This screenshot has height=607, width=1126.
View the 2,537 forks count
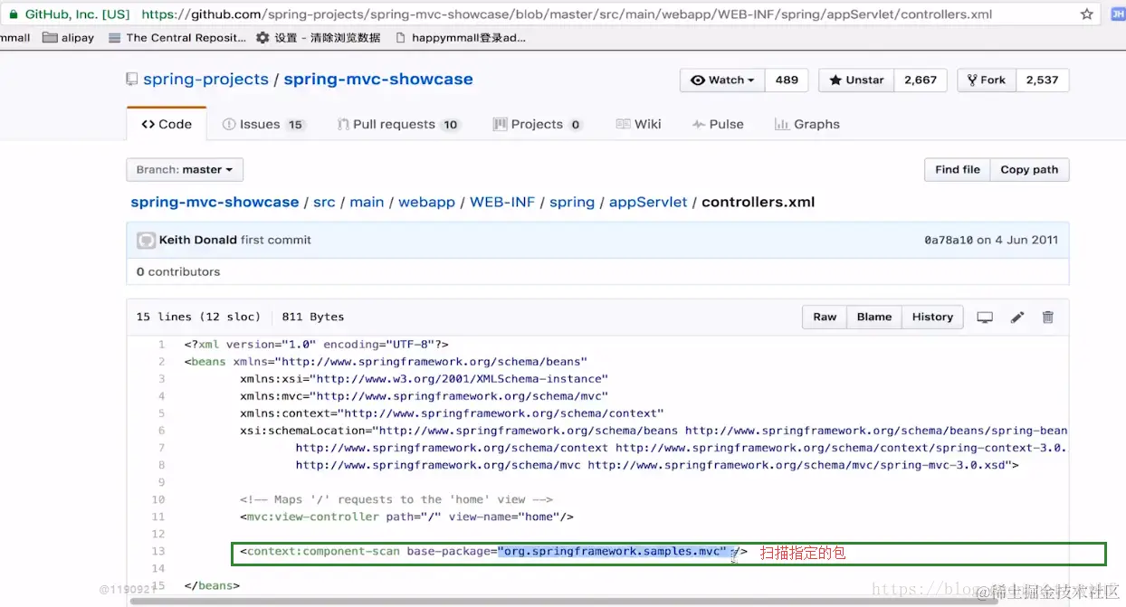[1043, 80]
